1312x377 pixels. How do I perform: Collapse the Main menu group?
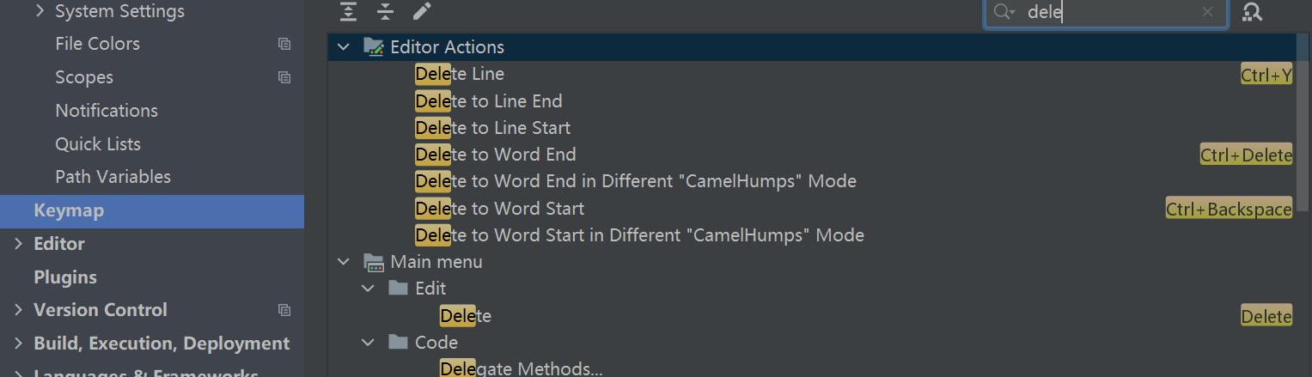345,262
